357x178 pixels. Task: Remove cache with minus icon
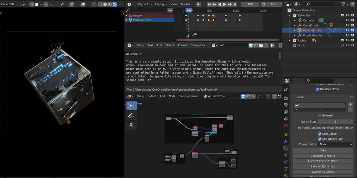[350, 109]
